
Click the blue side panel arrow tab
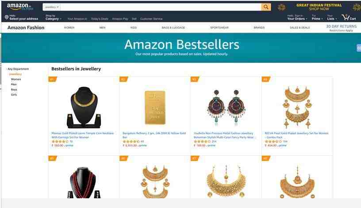pos(359,48)
